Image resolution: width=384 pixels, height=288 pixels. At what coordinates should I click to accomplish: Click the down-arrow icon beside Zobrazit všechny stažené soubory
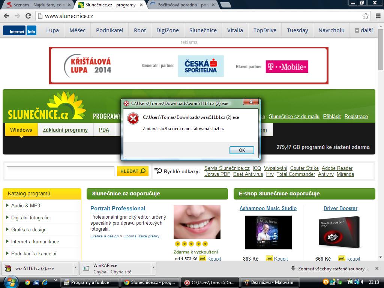pyautogui.click(x=293, y=268)
